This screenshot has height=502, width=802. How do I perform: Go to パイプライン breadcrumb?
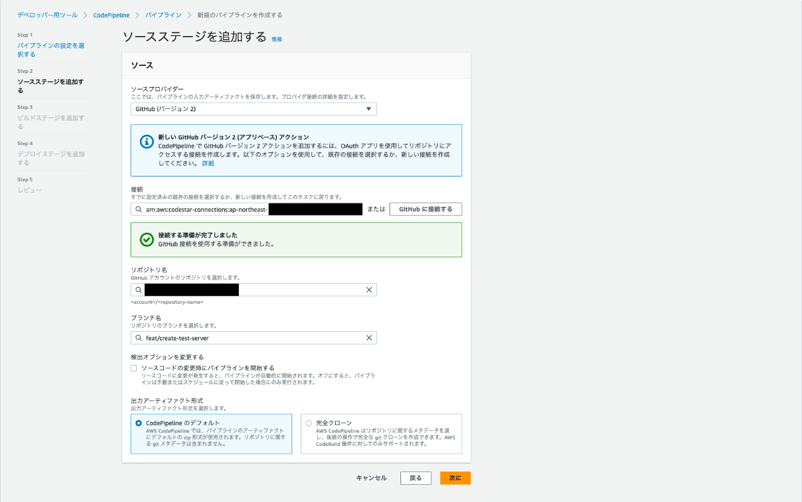[163, 15]
